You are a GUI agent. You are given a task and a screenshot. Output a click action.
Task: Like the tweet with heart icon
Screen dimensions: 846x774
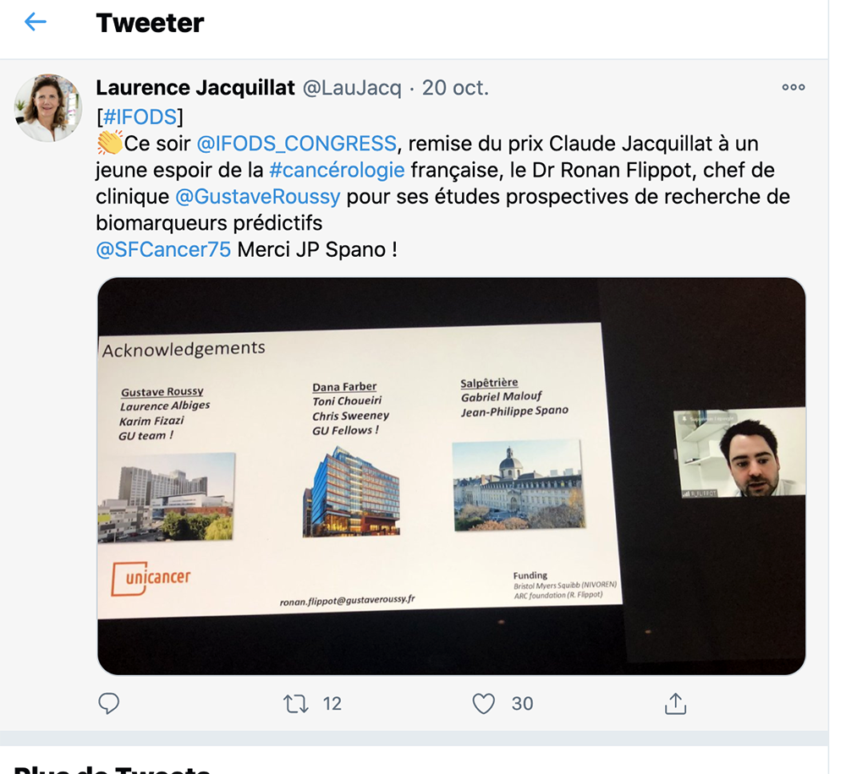483,704
